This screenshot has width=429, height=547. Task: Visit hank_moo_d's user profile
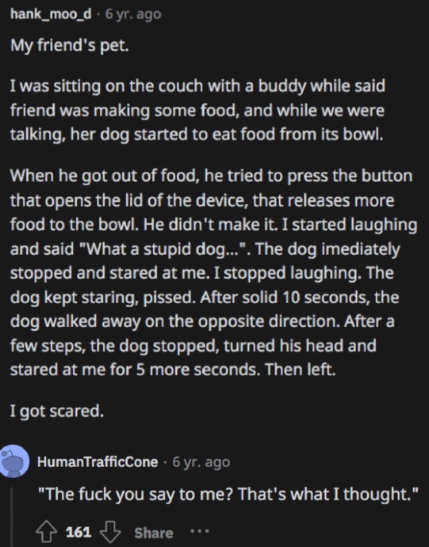(51, 14)
